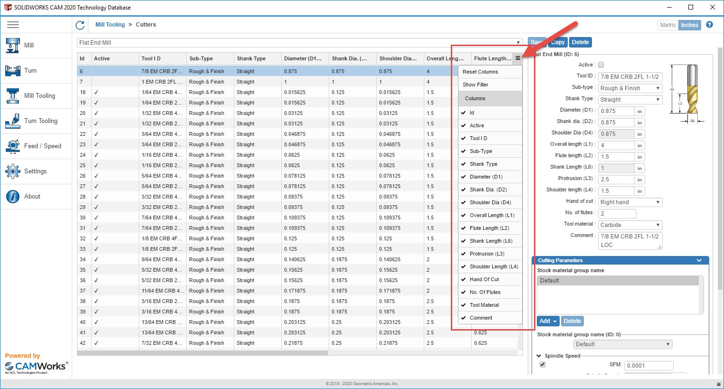Uncheck Comment in the columns menu

[490, 318]
